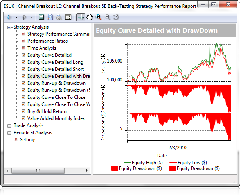Click the horizontal scrollbar thumb
This screenshot has height=195, width=241.
click(x=38, y=171)
